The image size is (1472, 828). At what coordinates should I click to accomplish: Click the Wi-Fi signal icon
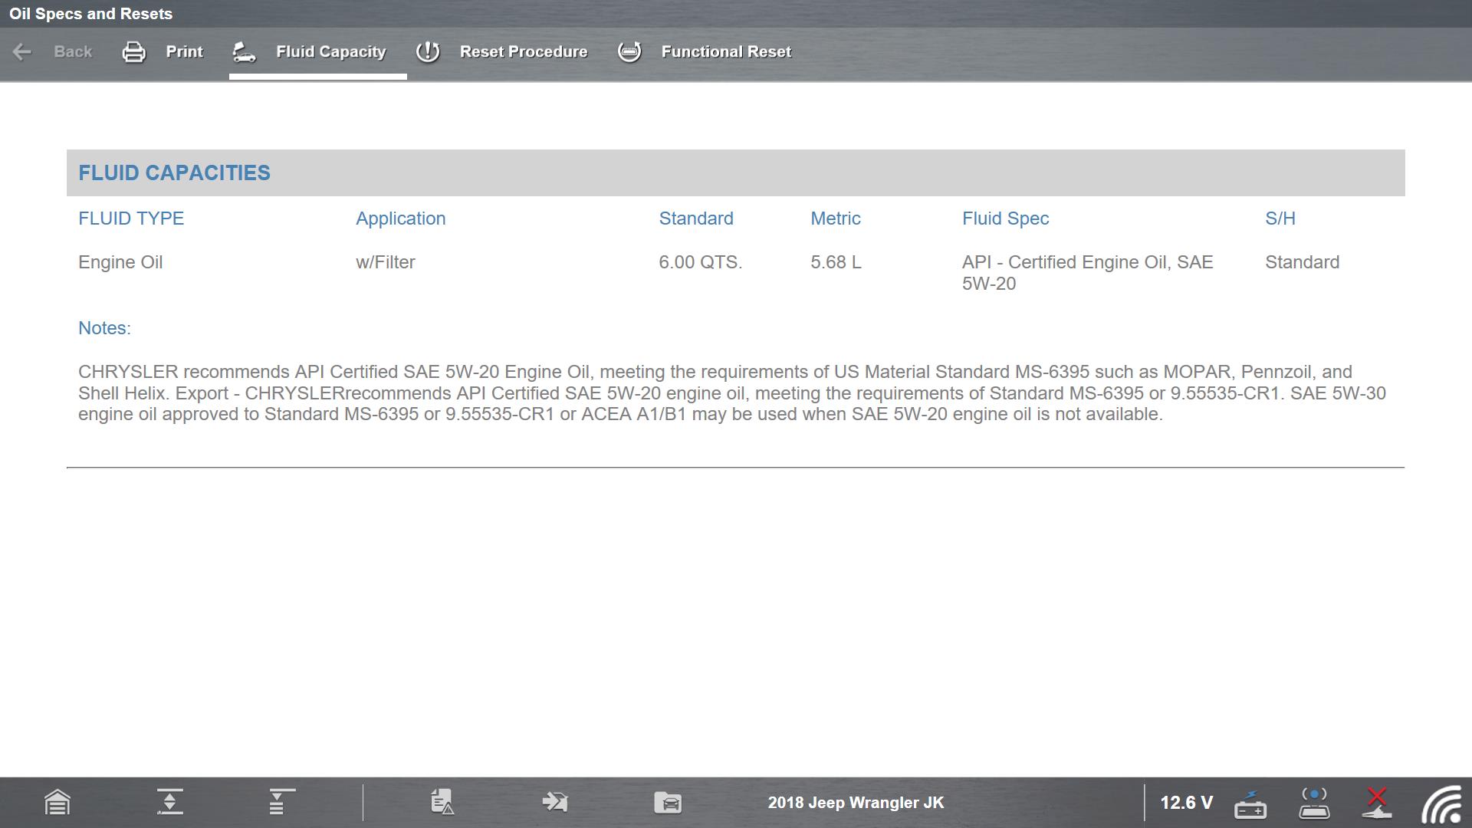pyautogui.click(x=1441, y=804)
